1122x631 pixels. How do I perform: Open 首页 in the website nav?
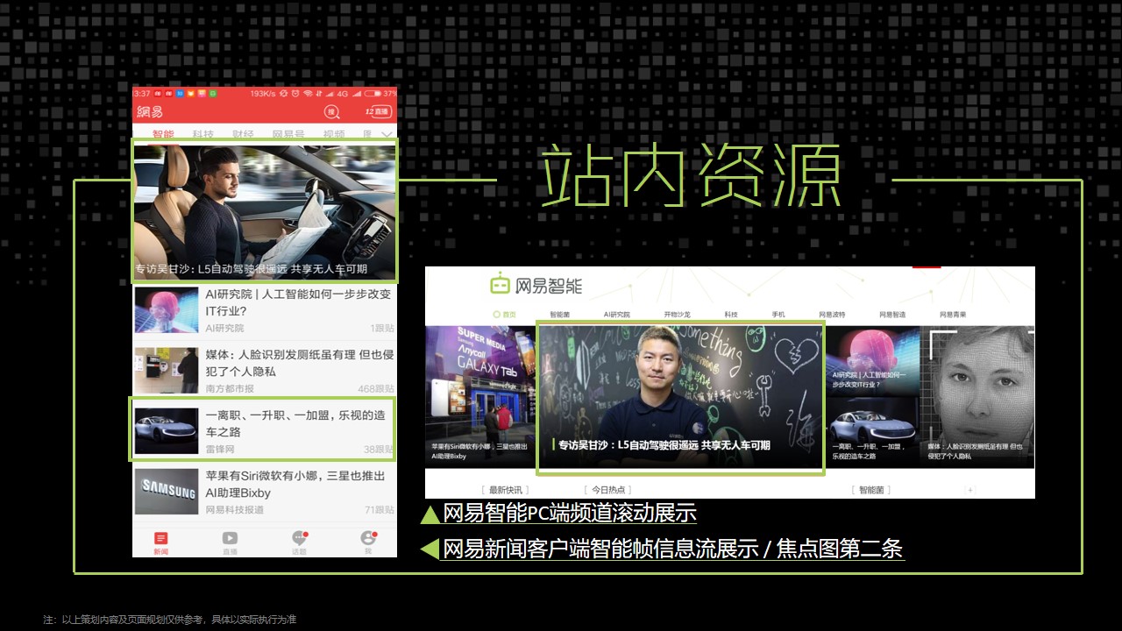click(504, 314)
